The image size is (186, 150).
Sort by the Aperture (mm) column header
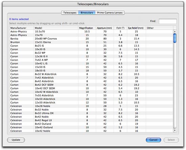click(105, 28)
